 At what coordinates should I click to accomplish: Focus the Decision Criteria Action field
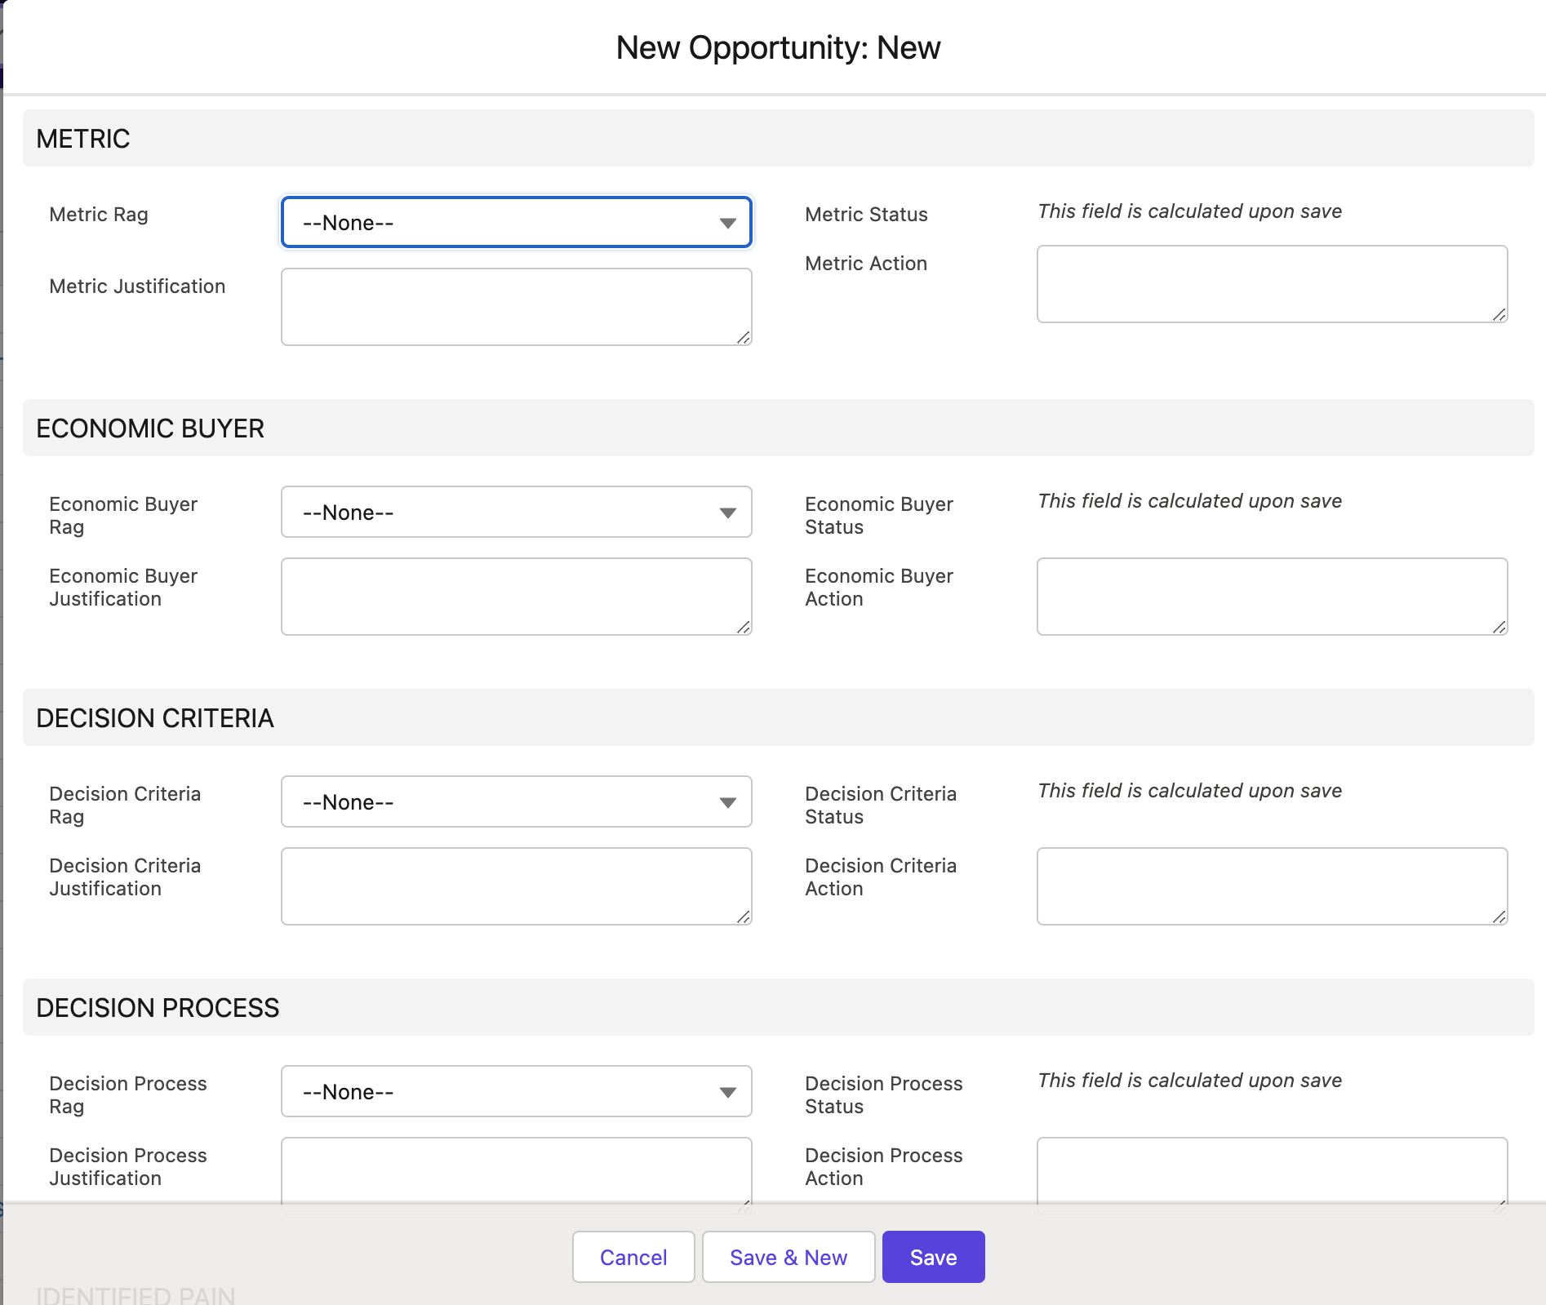click(x=1271, y=886)
